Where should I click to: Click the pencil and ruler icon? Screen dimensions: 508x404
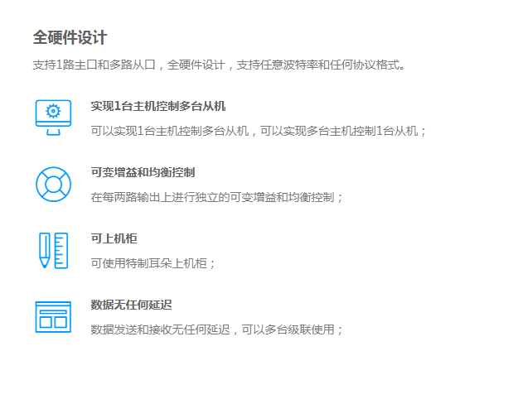pyautogui.click(x=53, y=250)
